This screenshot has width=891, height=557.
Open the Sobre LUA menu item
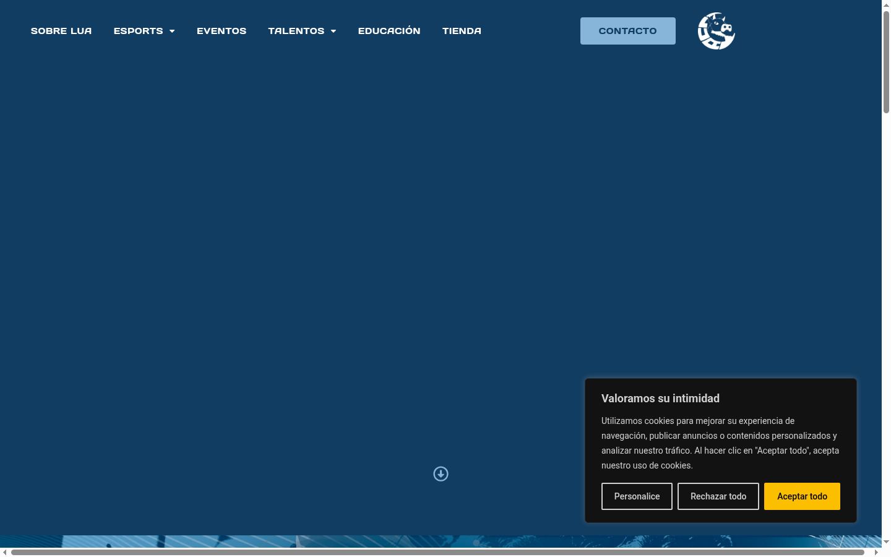[61, 31]
